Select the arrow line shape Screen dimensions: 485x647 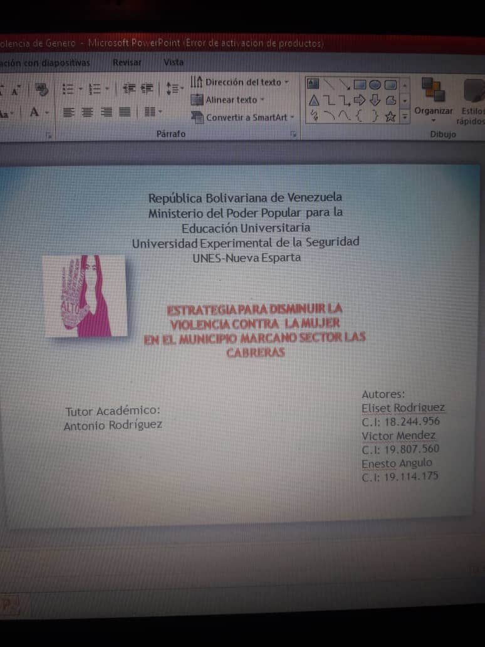coord(345,85)
